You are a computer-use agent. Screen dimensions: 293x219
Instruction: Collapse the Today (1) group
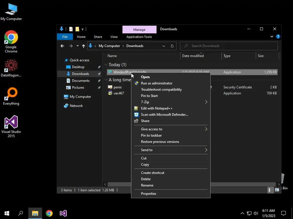[x=106, y=65]
